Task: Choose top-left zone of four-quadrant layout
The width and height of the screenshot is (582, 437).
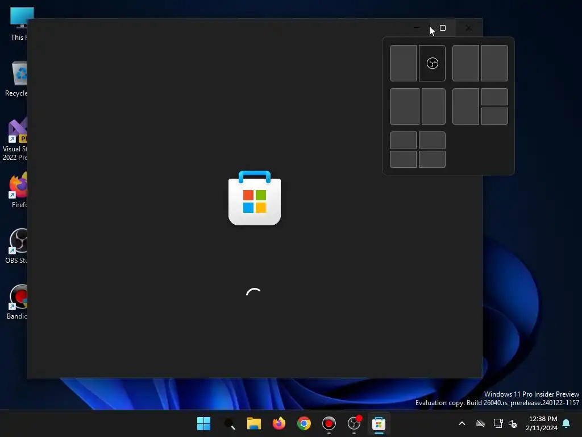Action: click(x=403, y=140)
